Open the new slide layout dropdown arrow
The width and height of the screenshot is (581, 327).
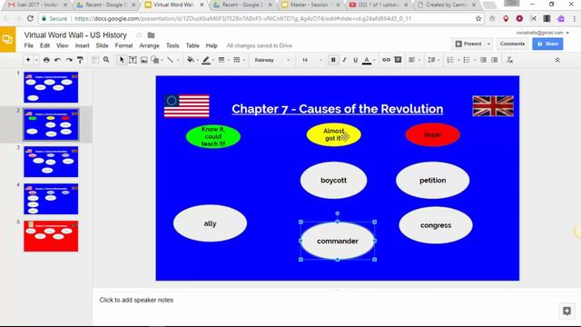click(x=36, y=60)
